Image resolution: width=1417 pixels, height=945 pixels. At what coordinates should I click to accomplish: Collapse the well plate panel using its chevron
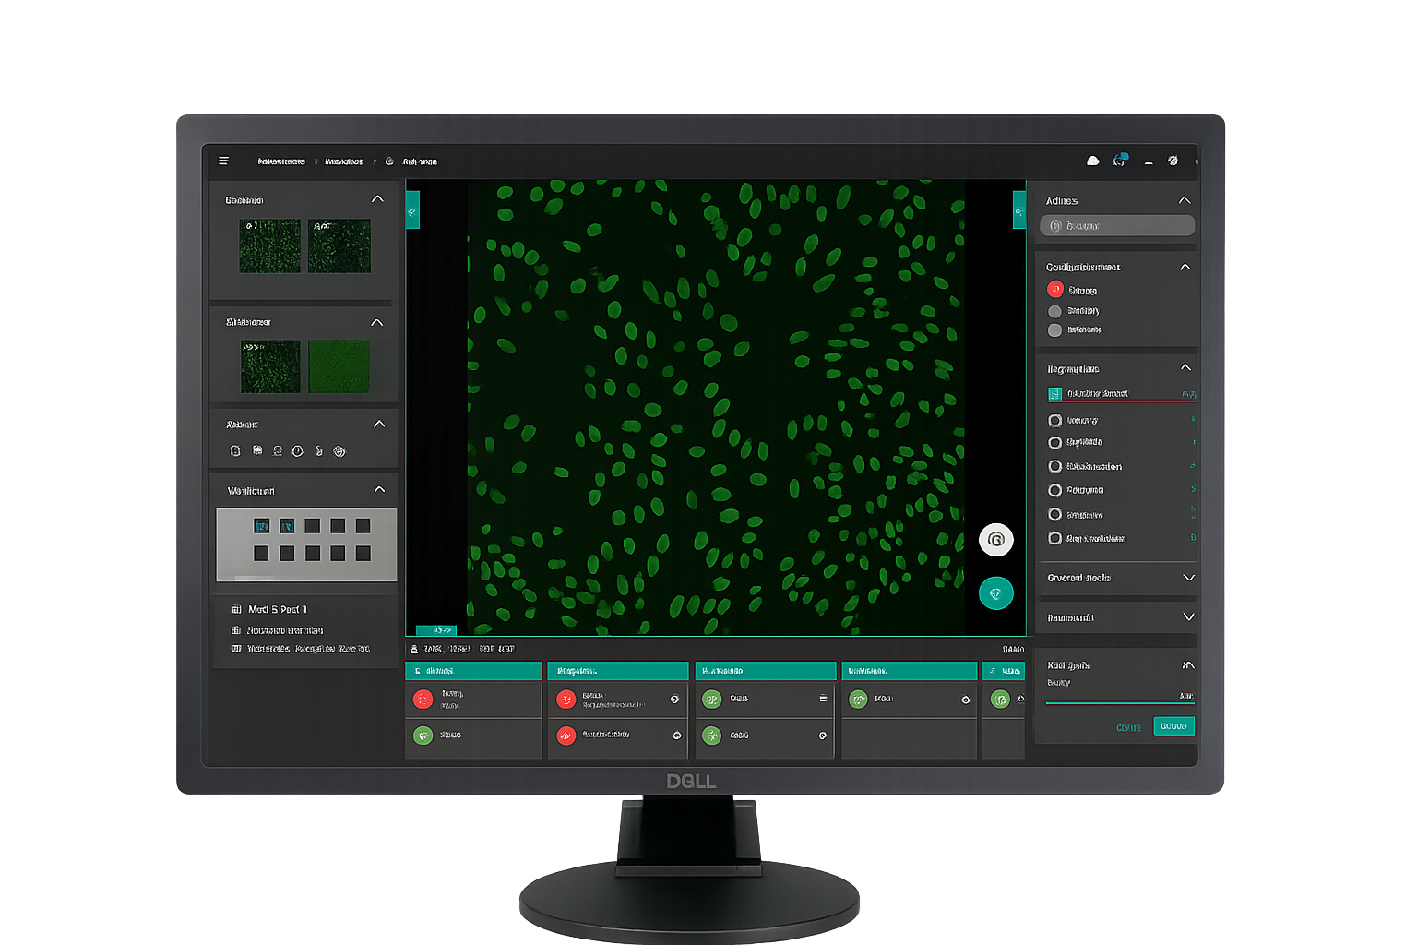tap(379, 490)
